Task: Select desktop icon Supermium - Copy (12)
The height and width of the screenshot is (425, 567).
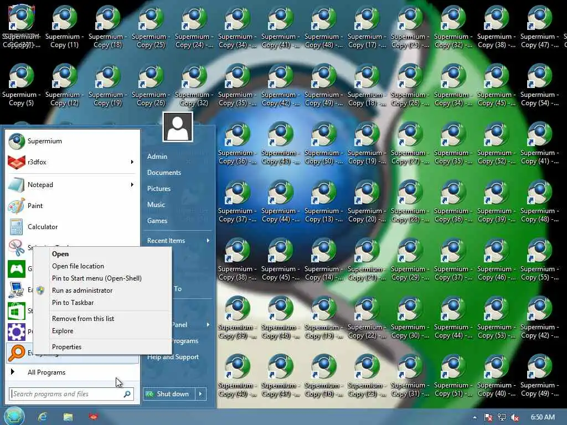Action: coord(64,85)
